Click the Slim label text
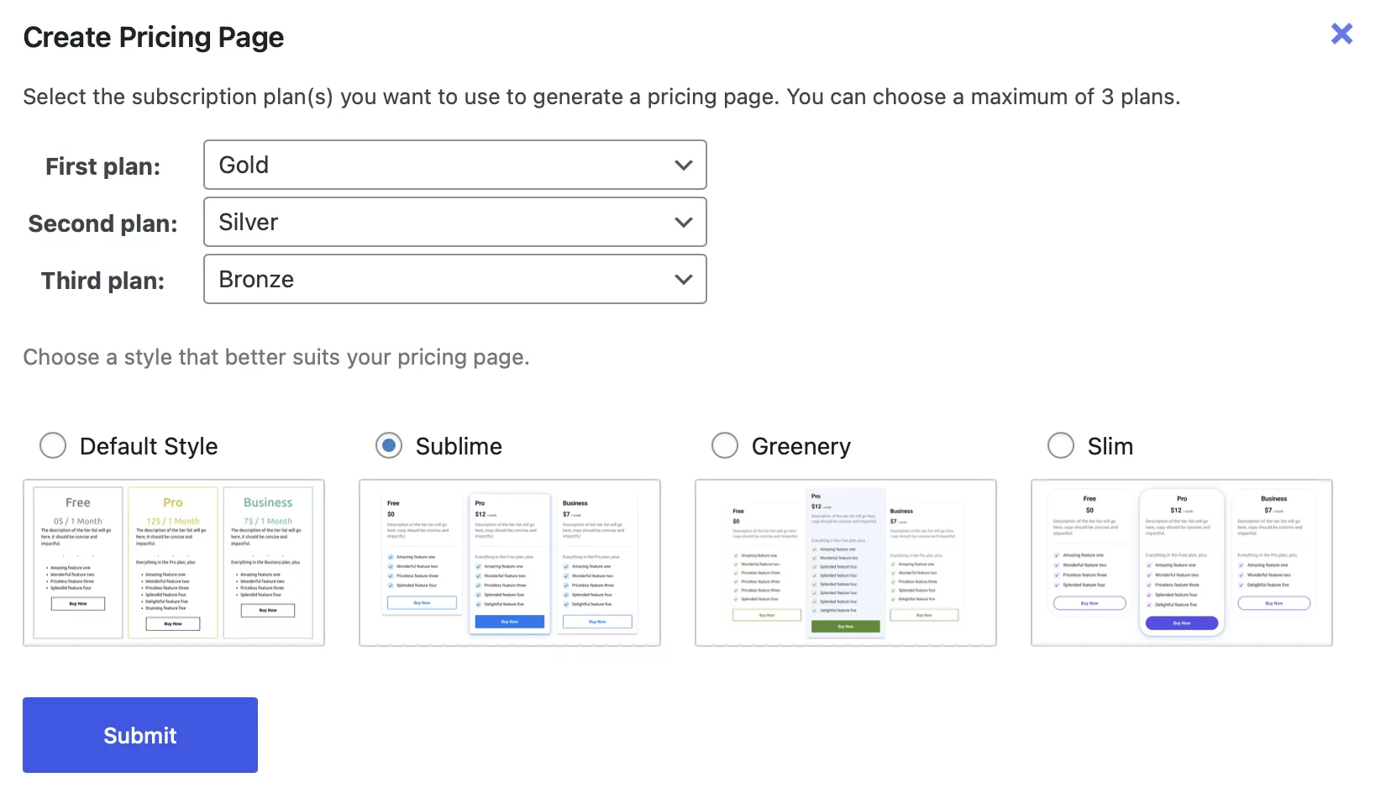Viewport: 1386px width, 809px height. click(1110, 446)
